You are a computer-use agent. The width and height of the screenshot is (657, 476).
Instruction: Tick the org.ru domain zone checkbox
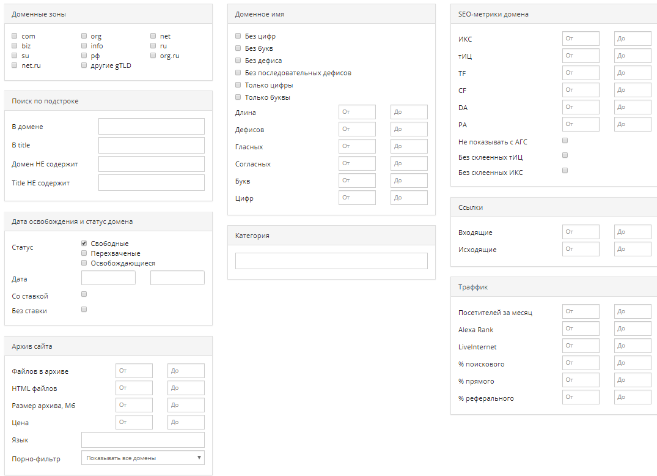[153, 56]
